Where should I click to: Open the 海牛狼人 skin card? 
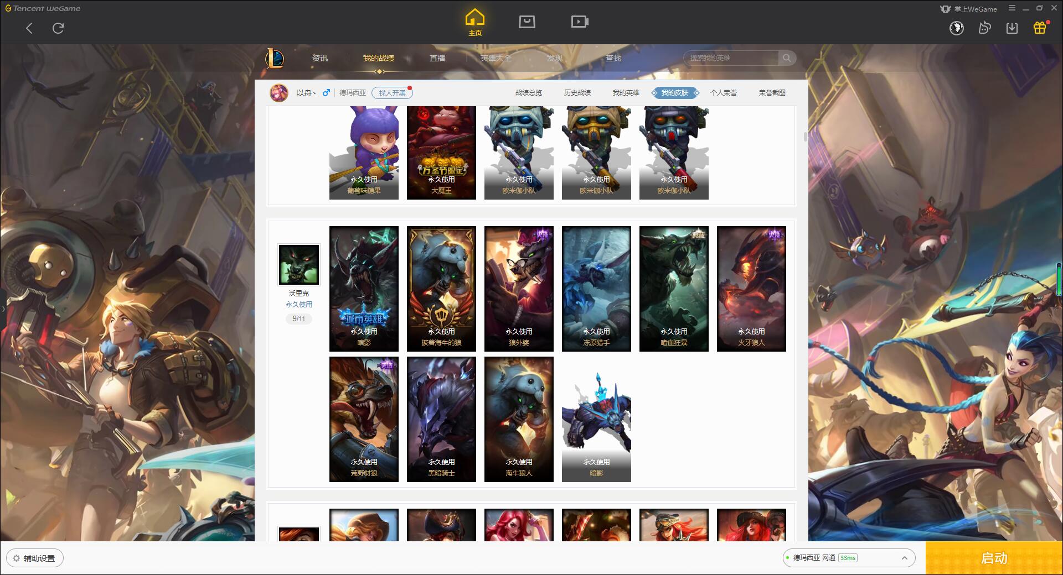click(519, 419)
